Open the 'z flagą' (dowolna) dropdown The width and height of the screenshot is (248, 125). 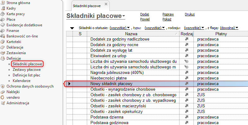click(x=229, y=28)
